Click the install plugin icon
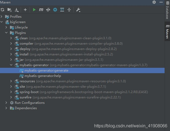 (x=17, y=54)
